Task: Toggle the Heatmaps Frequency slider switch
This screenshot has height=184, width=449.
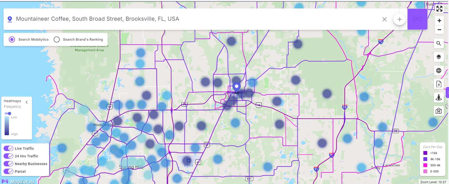Action: (x=8, y=113)
